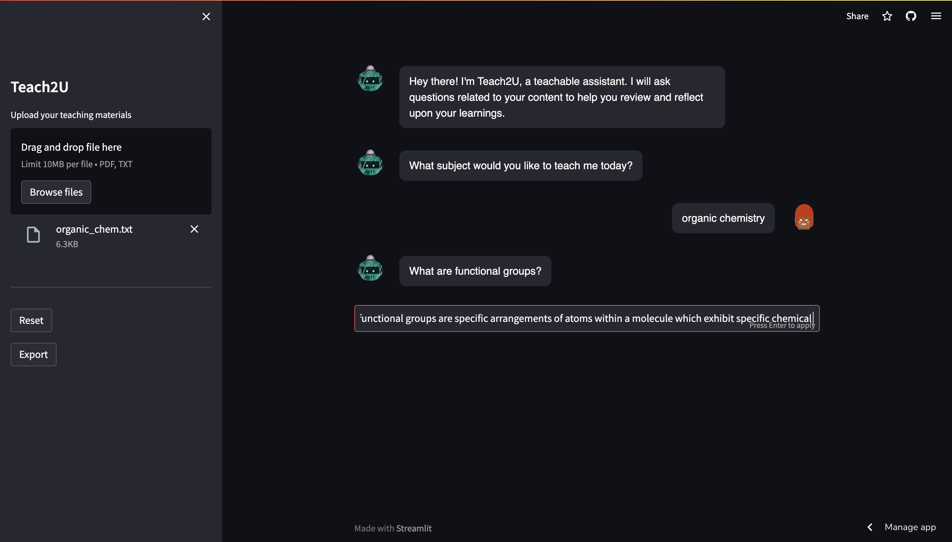Viewport: 952px width, 542px height.
Task: Click the Export button
Action: click(33, 354)
